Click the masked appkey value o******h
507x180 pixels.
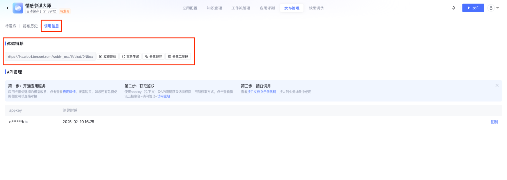(16, 122)
